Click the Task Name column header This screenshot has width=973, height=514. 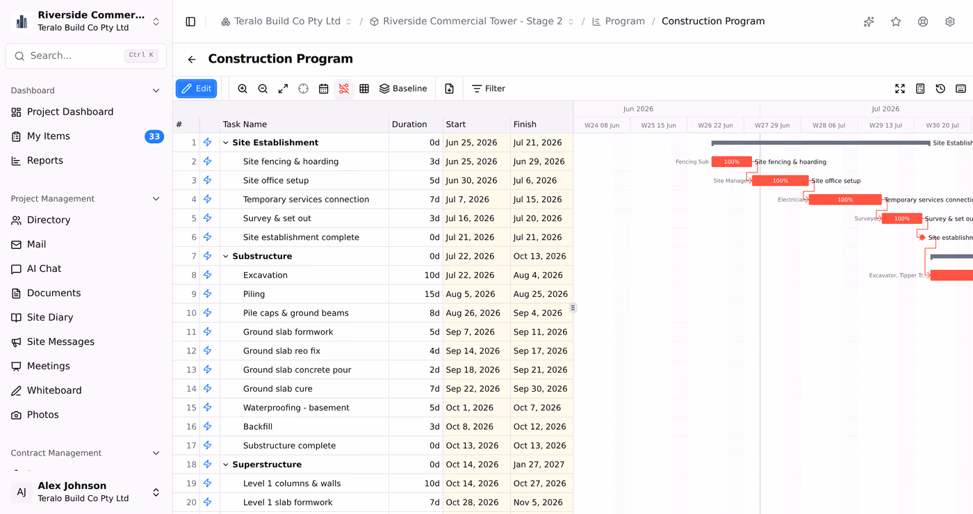304,125
